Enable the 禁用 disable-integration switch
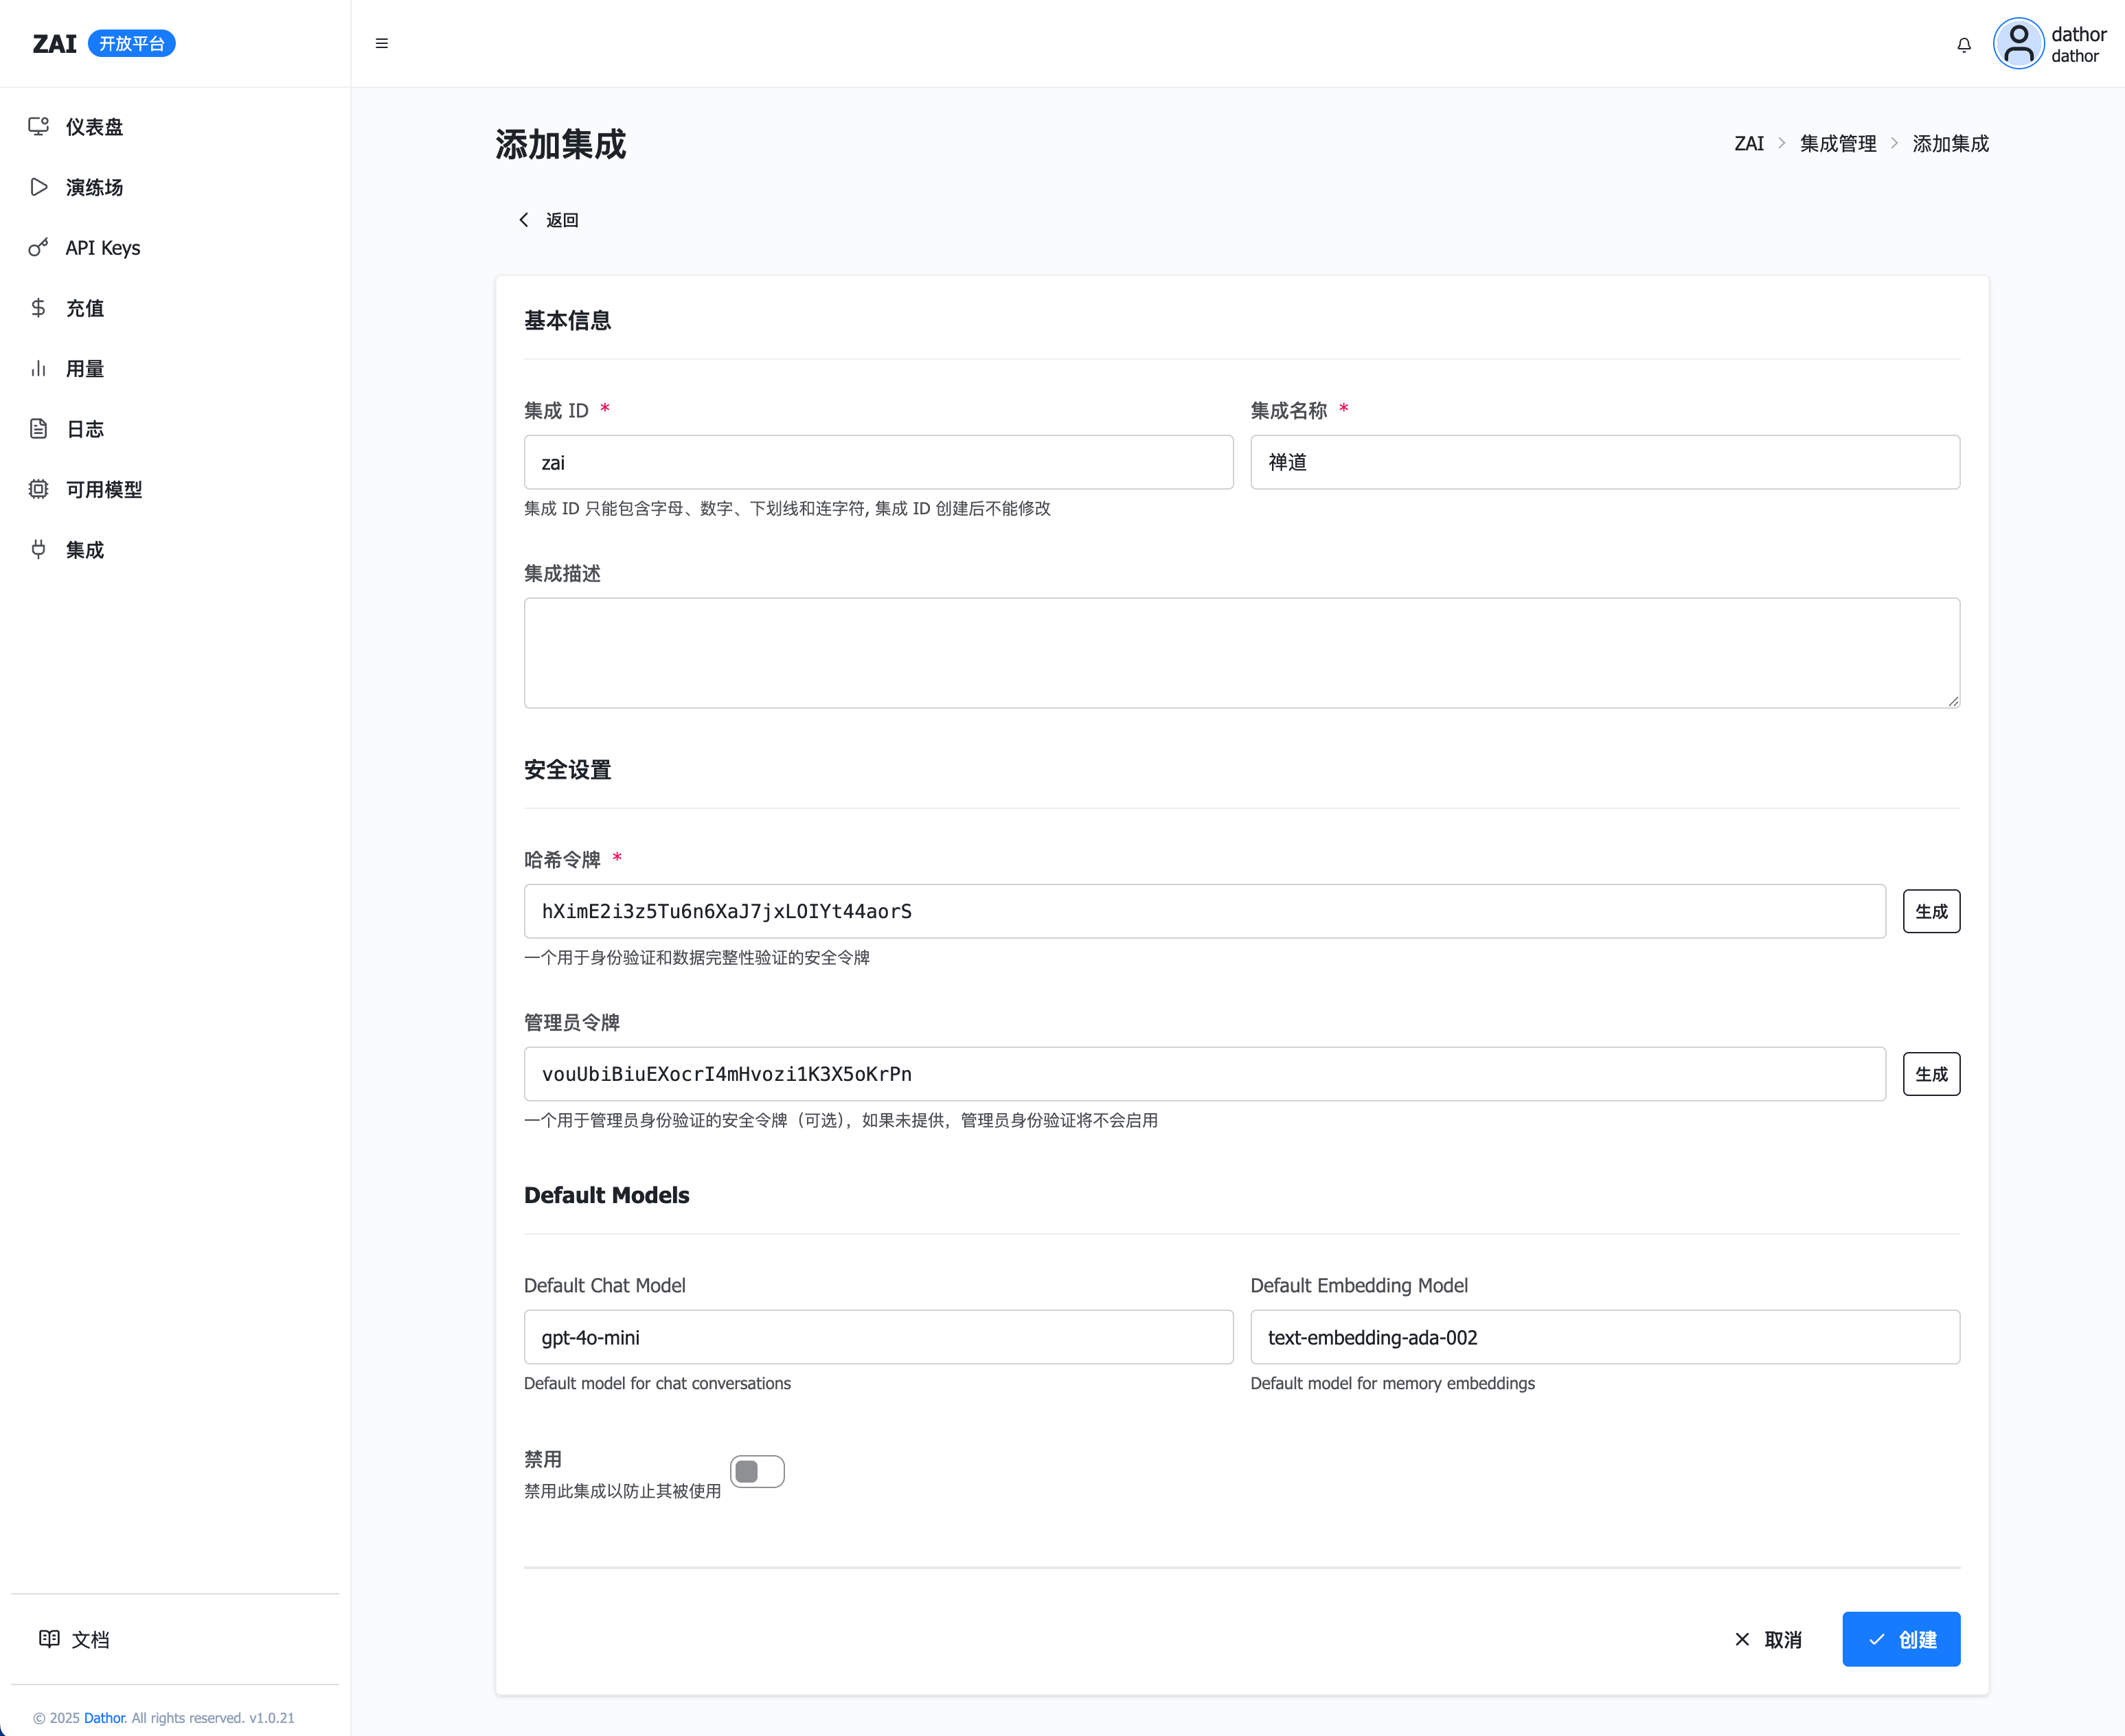This screenshot has width=2125, height=1736. click(757, 1471)
